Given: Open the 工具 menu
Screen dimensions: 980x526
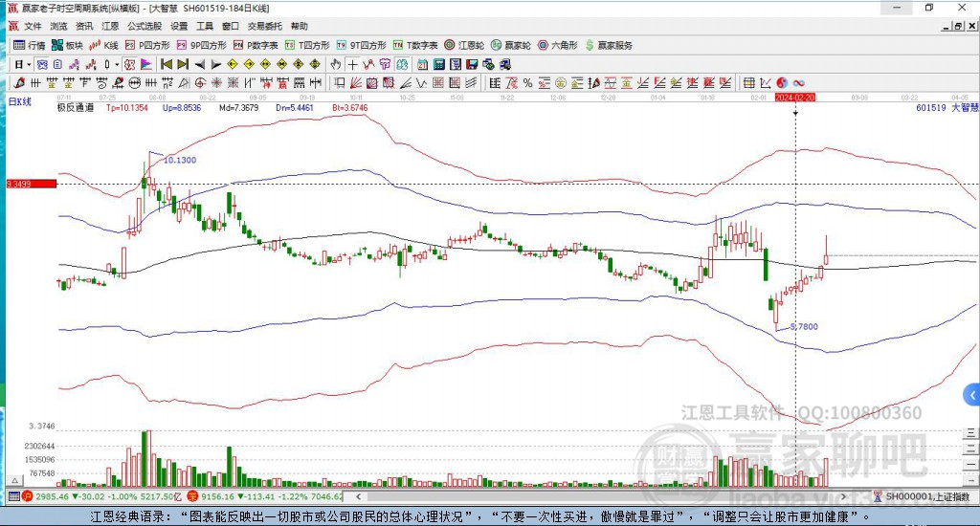Looking at the screenshot, I should coord(205,26).
